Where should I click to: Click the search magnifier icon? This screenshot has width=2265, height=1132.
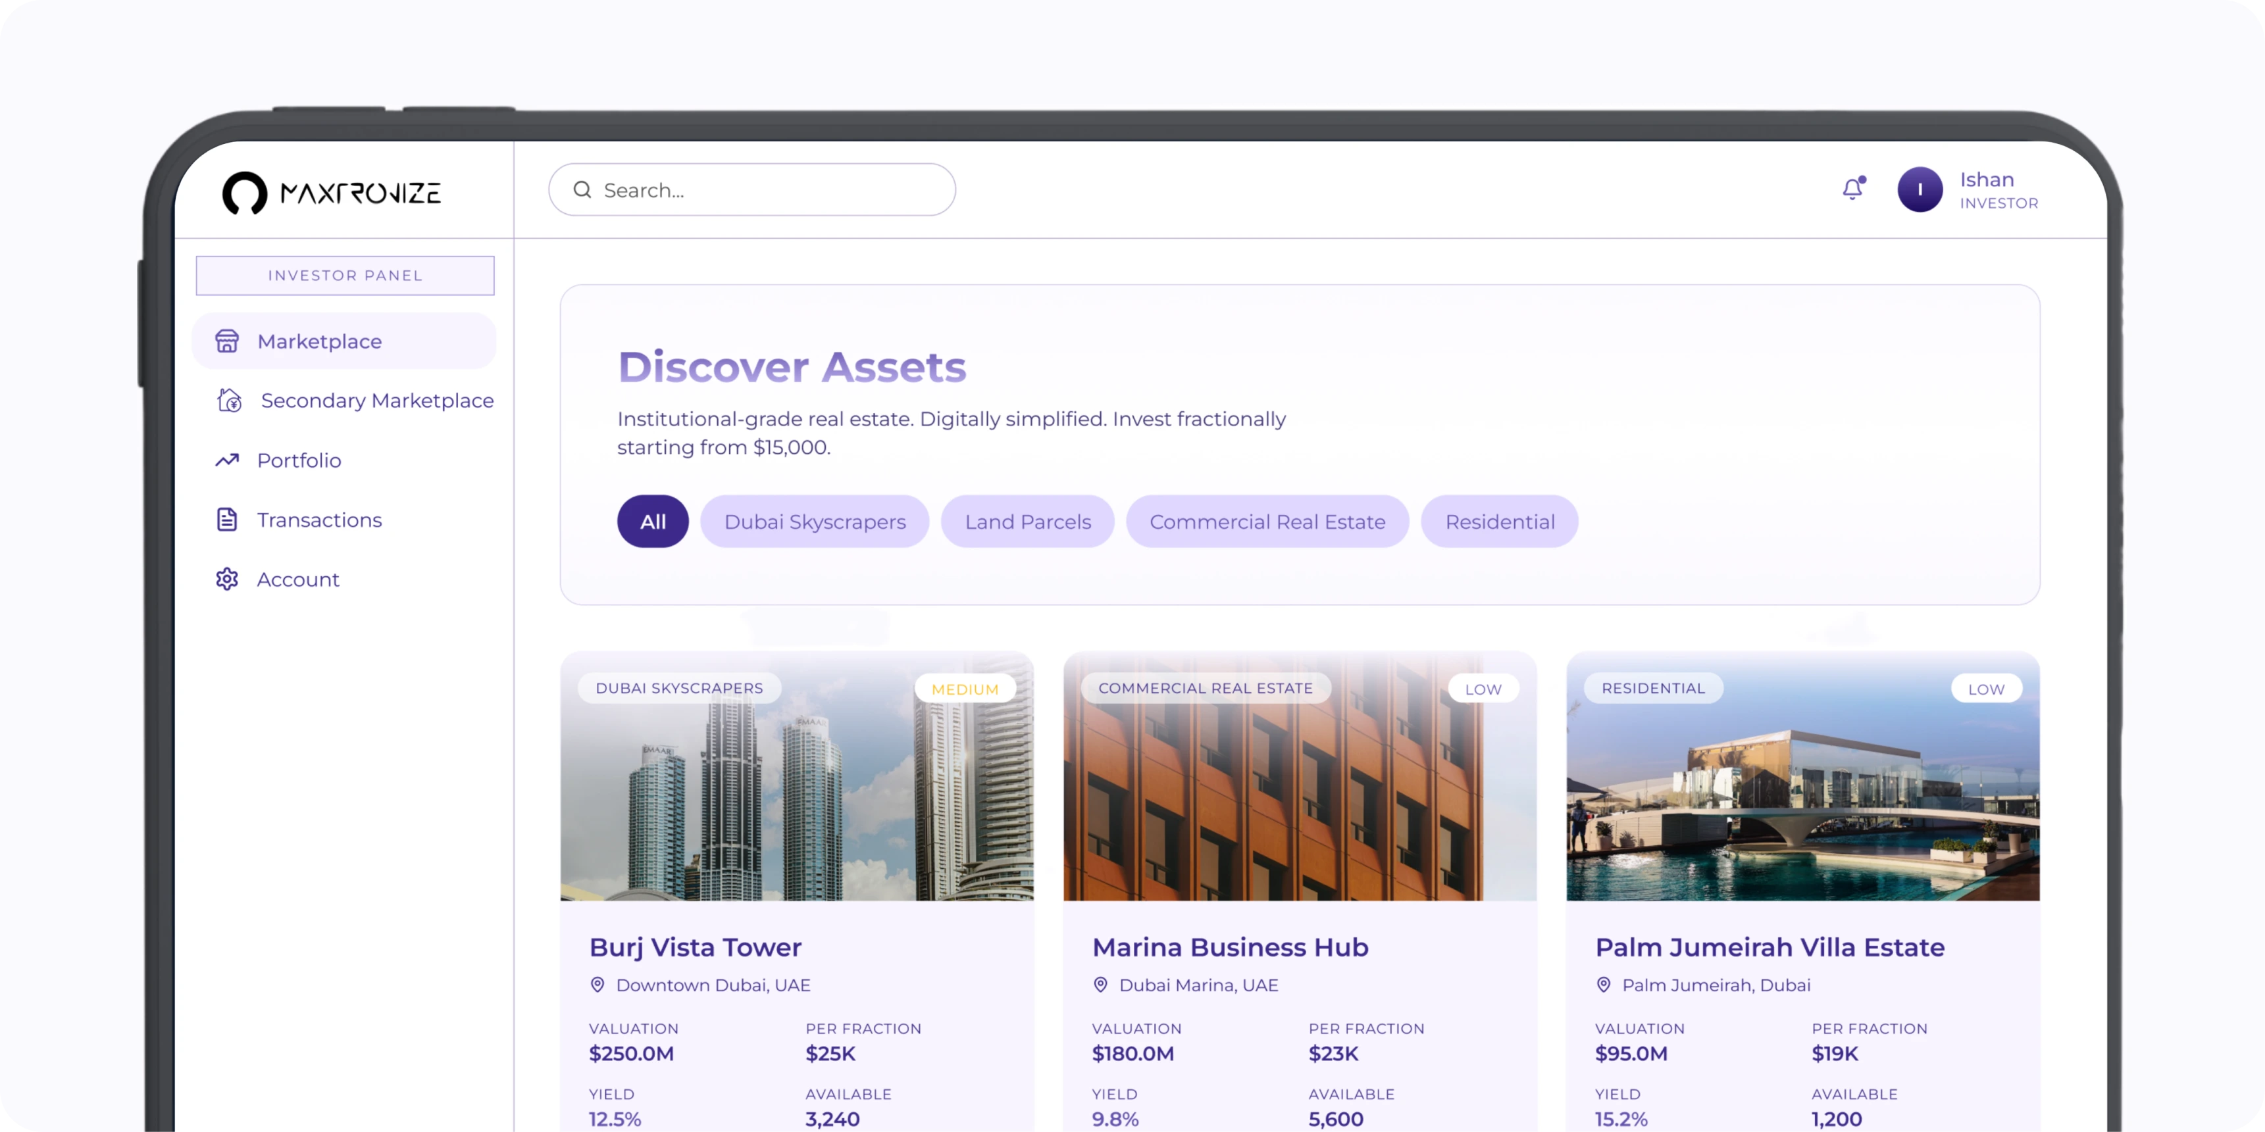[582, 190]
